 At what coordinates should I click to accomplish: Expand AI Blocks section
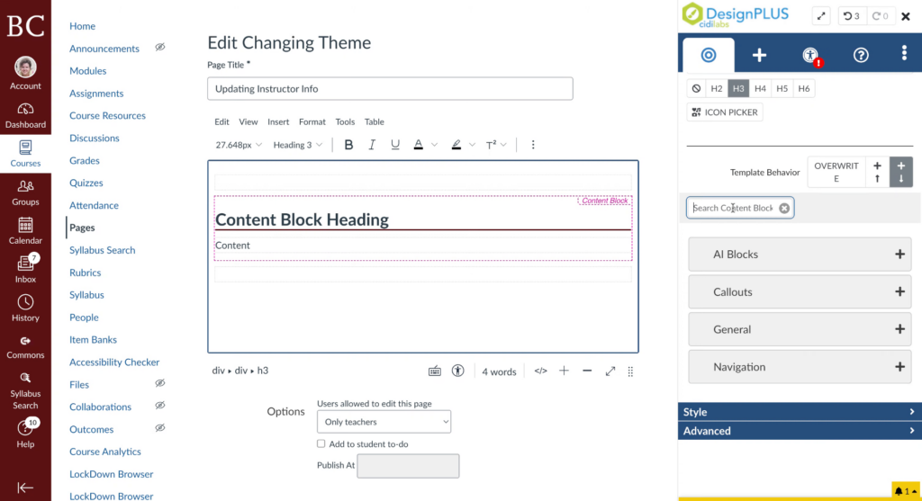800,255
